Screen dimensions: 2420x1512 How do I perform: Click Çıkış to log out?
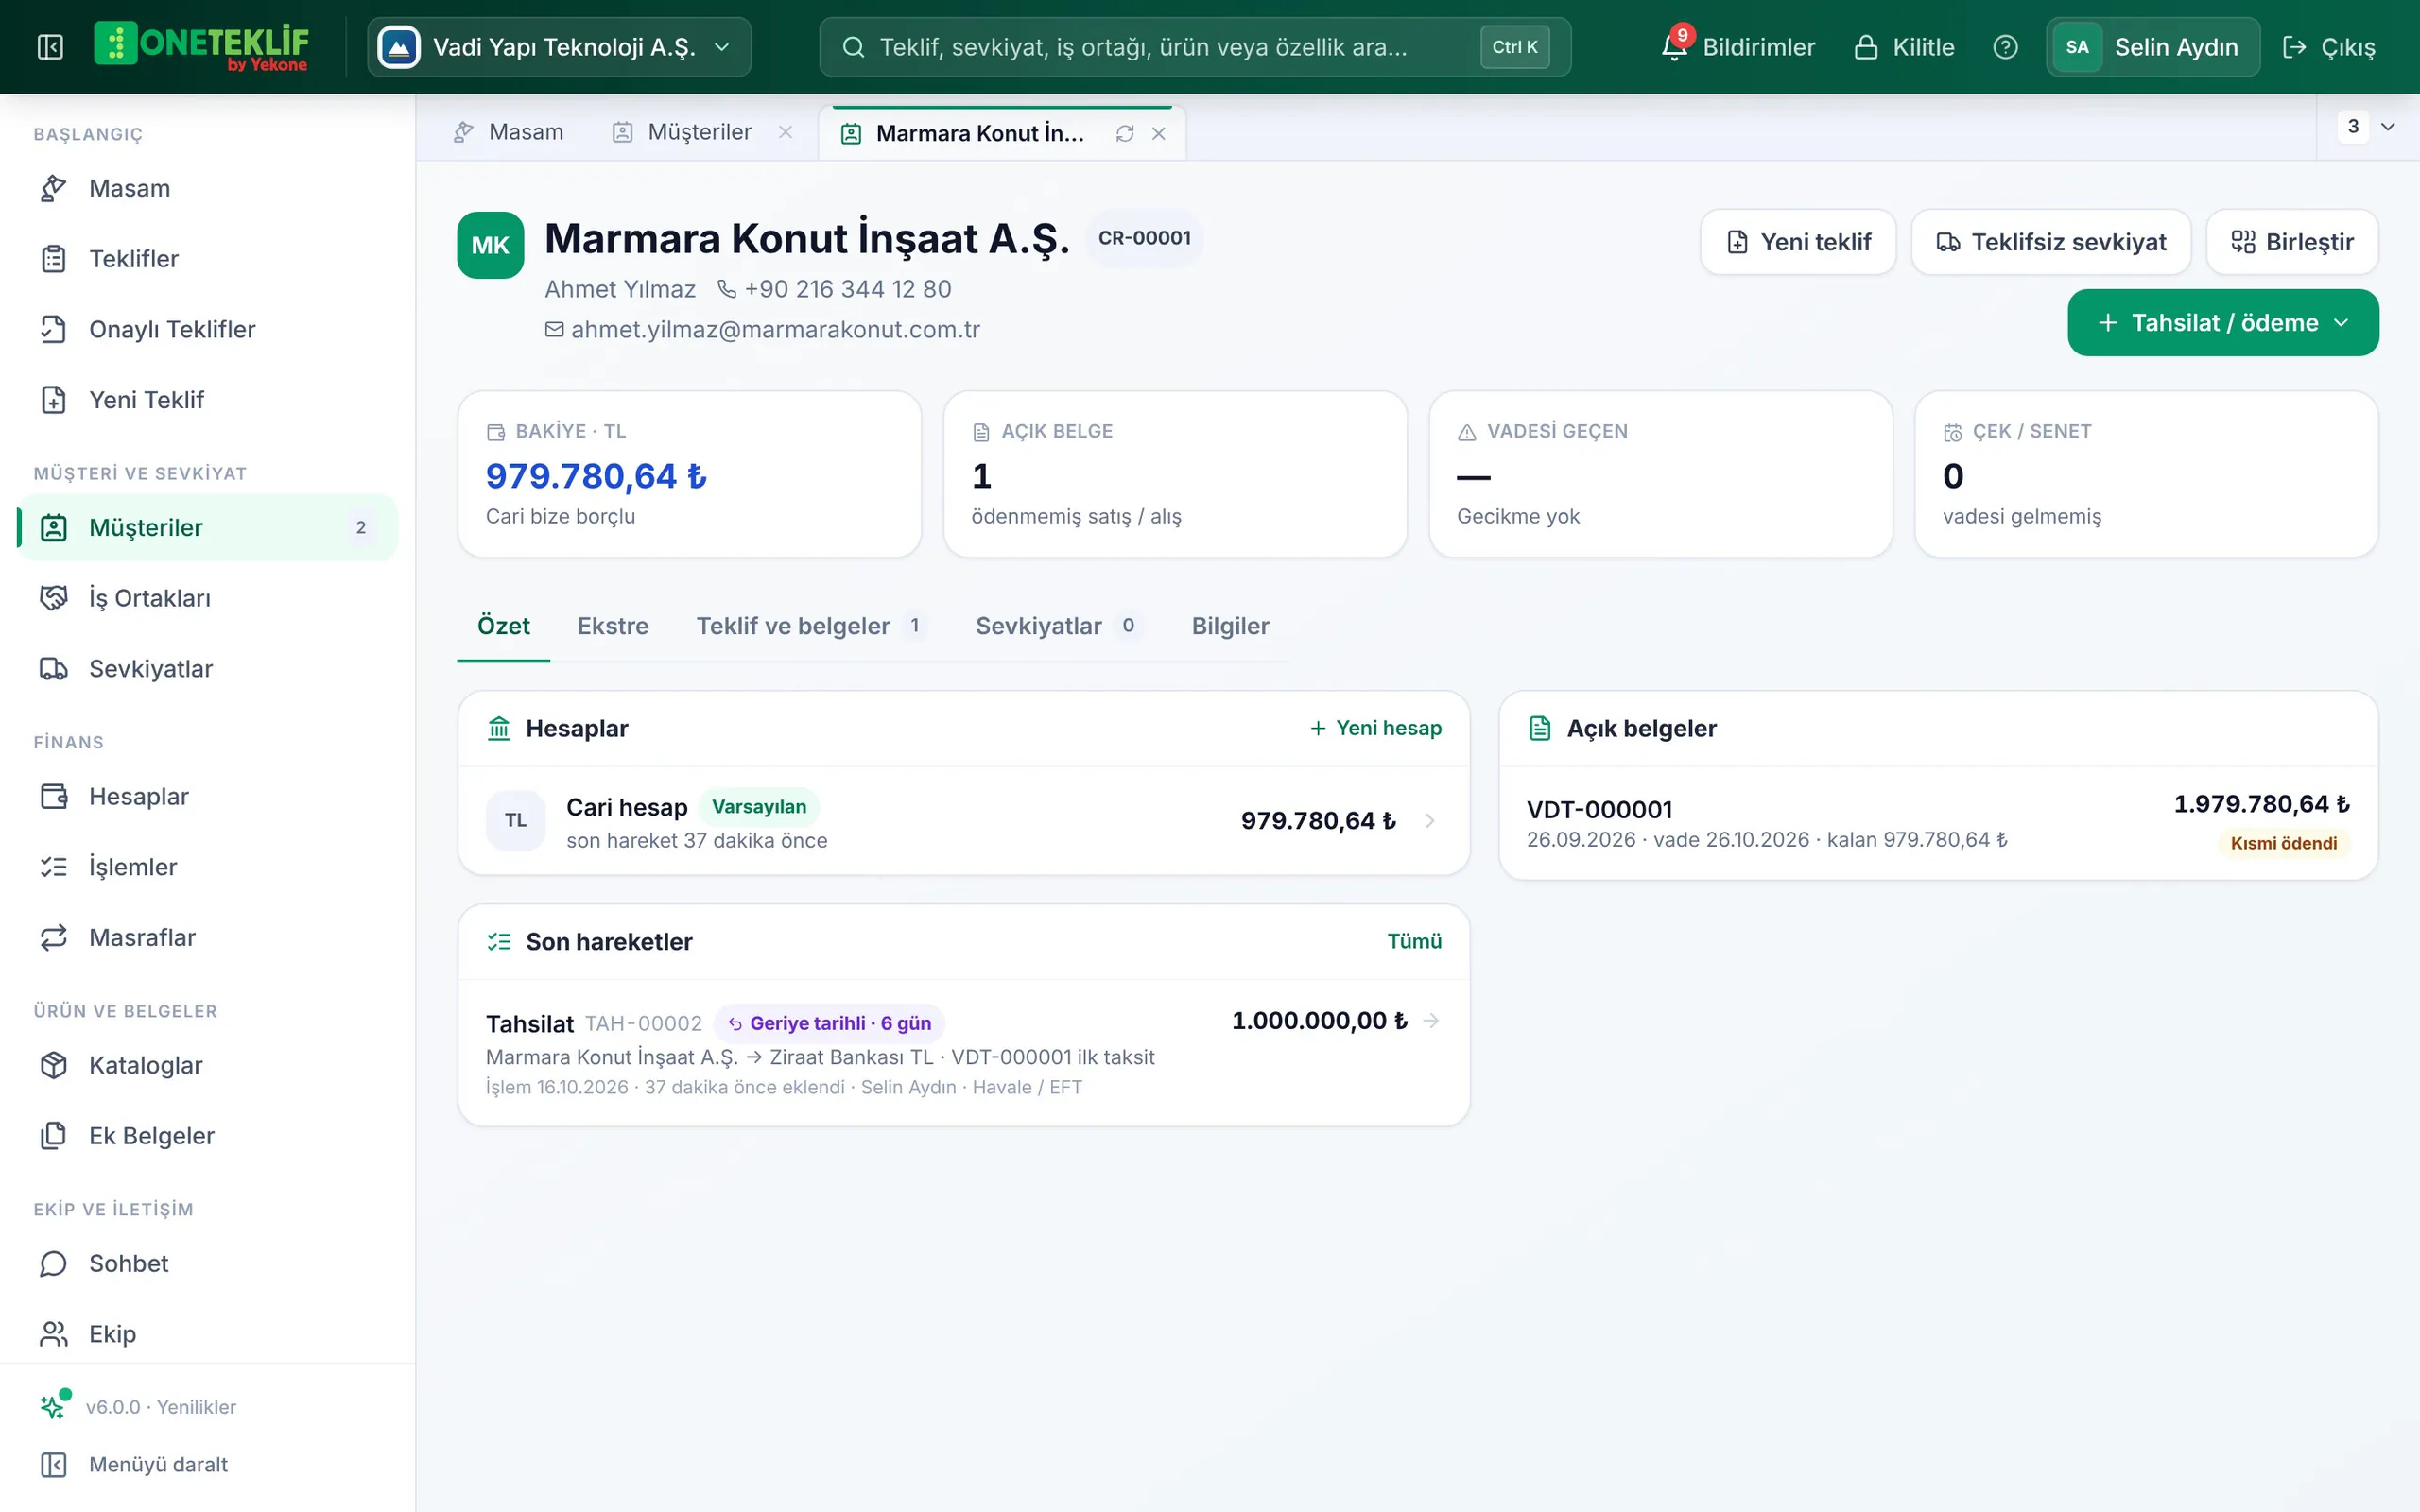[2329, 47]
